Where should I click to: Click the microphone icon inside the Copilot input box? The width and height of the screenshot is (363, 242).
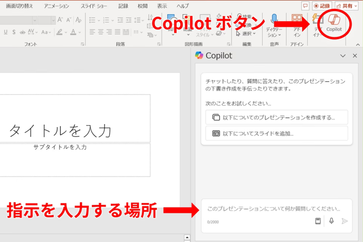click(332, 221)
